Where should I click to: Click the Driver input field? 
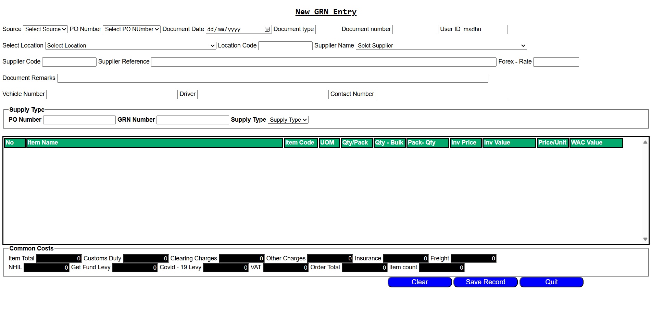263,94
